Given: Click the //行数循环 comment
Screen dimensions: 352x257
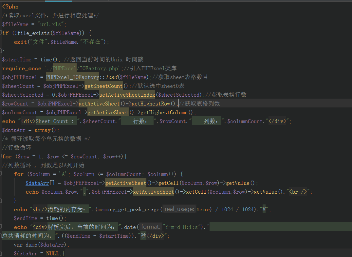Looking at the screenshot, I should 17,148.
